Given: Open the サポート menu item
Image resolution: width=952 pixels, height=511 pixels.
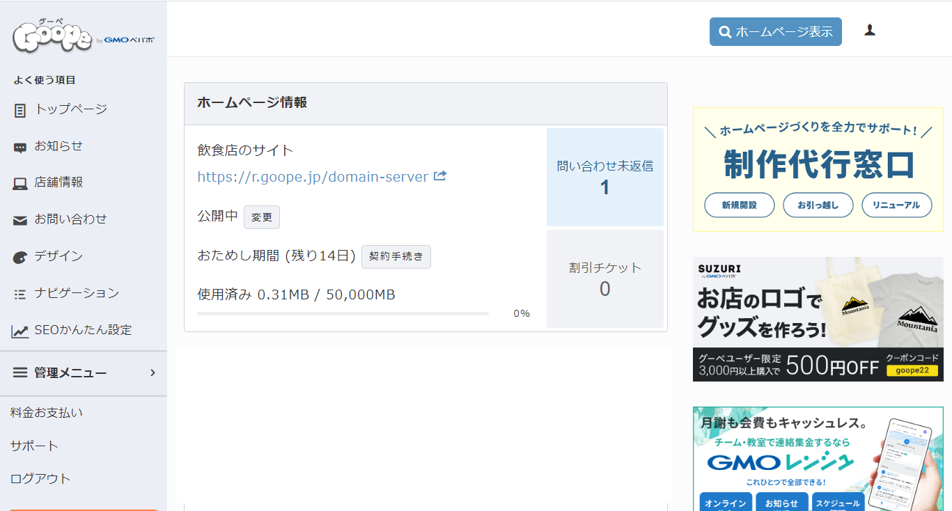Looking at the screenshot, I should (x=34, y=446).
